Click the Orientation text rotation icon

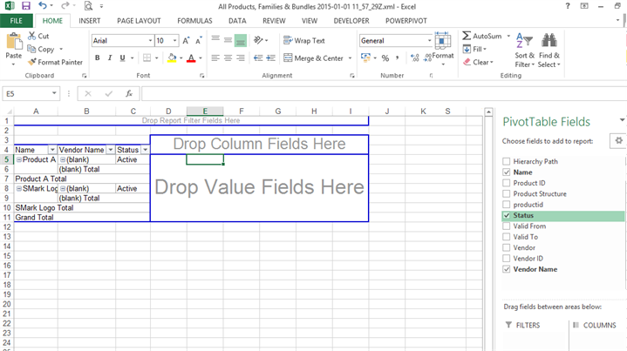(x=259, y=40)
